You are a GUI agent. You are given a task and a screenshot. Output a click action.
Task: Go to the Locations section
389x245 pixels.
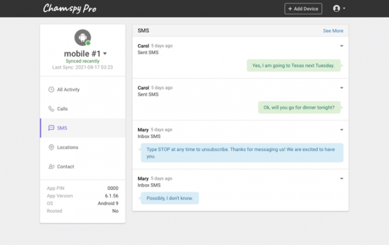pos(82,147)
